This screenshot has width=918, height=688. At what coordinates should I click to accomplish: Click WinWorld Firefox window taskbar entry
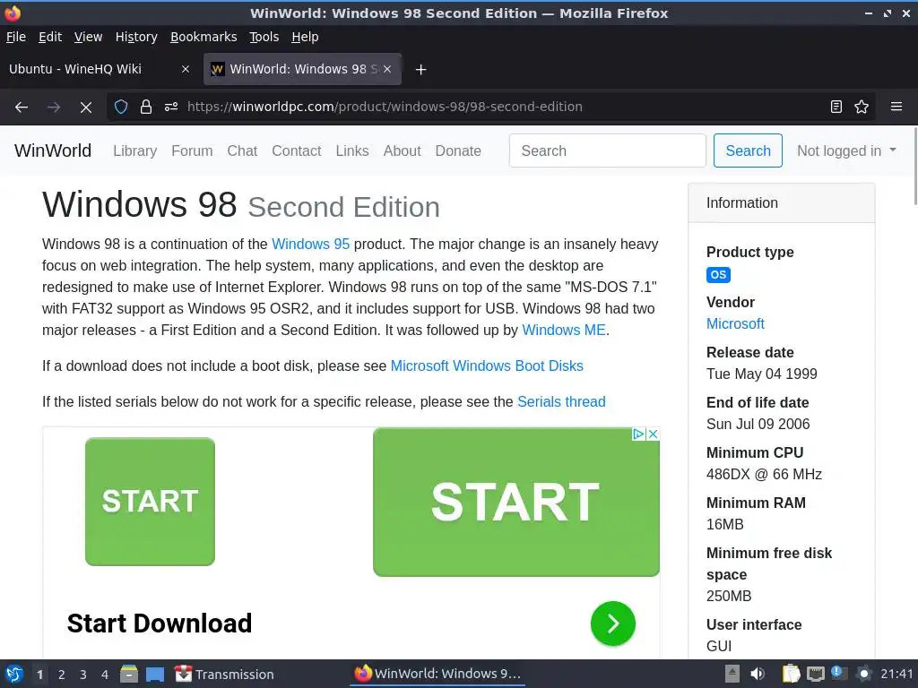[x=437, y=674]
